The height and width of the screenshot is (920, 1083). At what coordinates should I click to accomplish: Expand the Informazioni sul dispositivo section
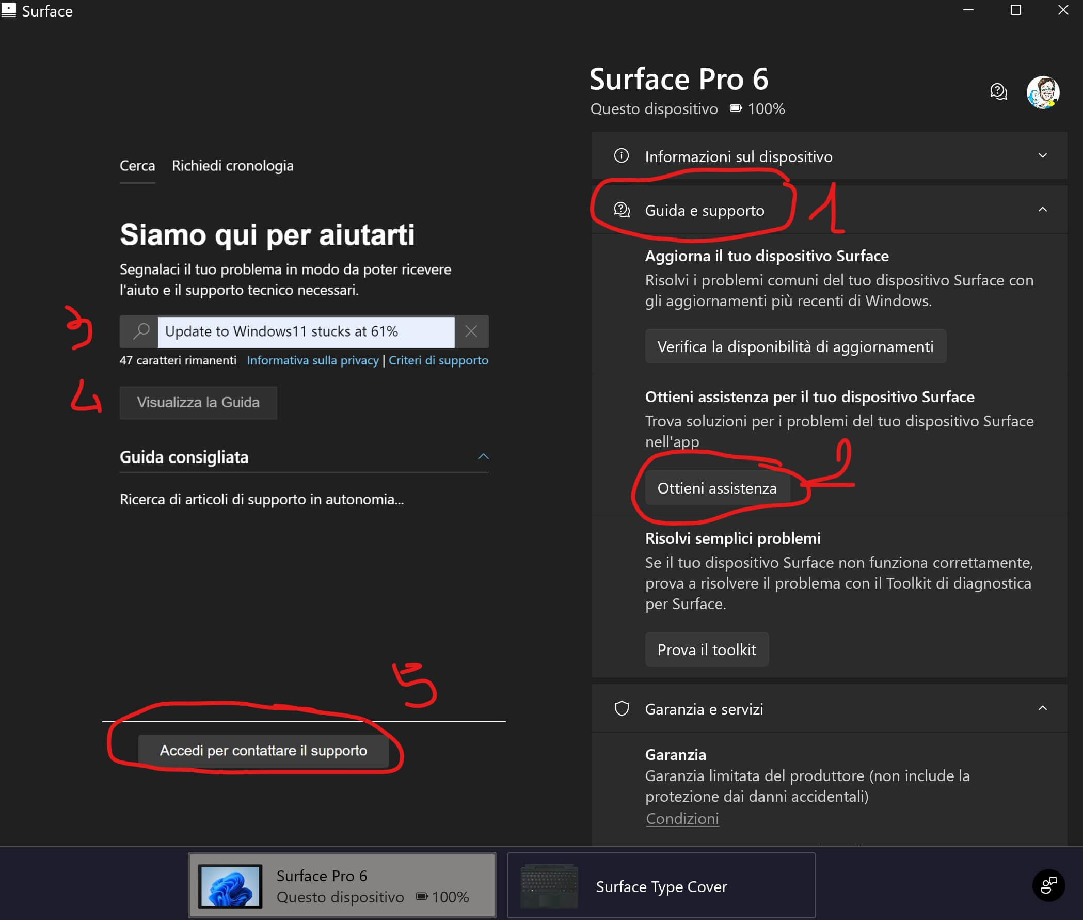coord(1042,156)
